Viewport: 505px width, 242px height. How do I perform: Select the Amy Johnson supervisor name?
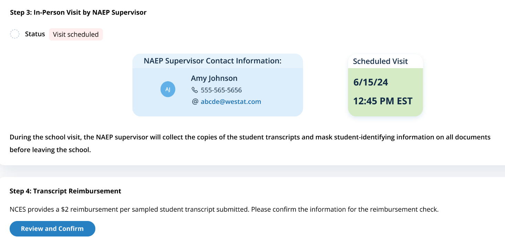(214, 78)
